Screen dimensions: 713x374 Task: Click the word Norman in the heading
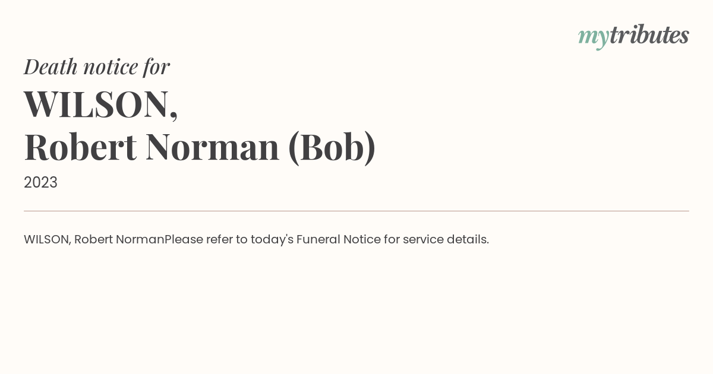click(213, 147)
